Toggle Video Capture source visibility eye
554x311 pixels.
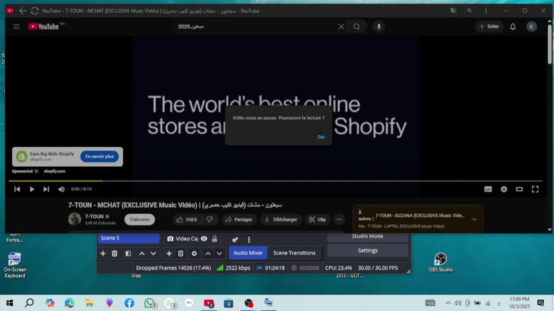click(x=204, y=238)
